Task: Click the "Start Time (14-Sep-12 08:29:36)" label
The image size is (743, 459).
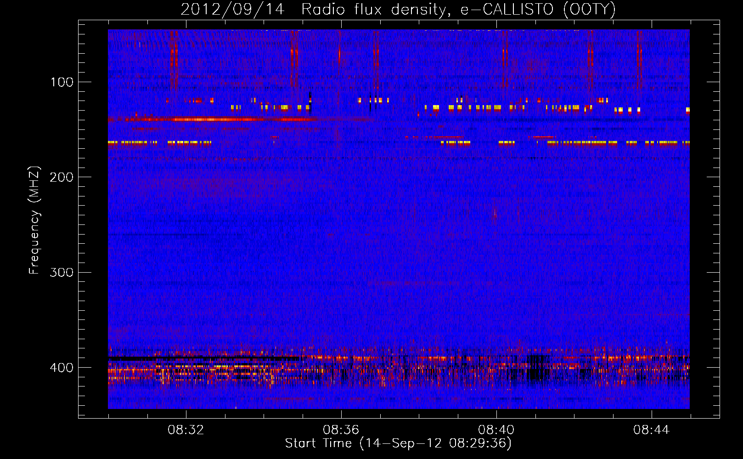Action: (x=398, y=443)
